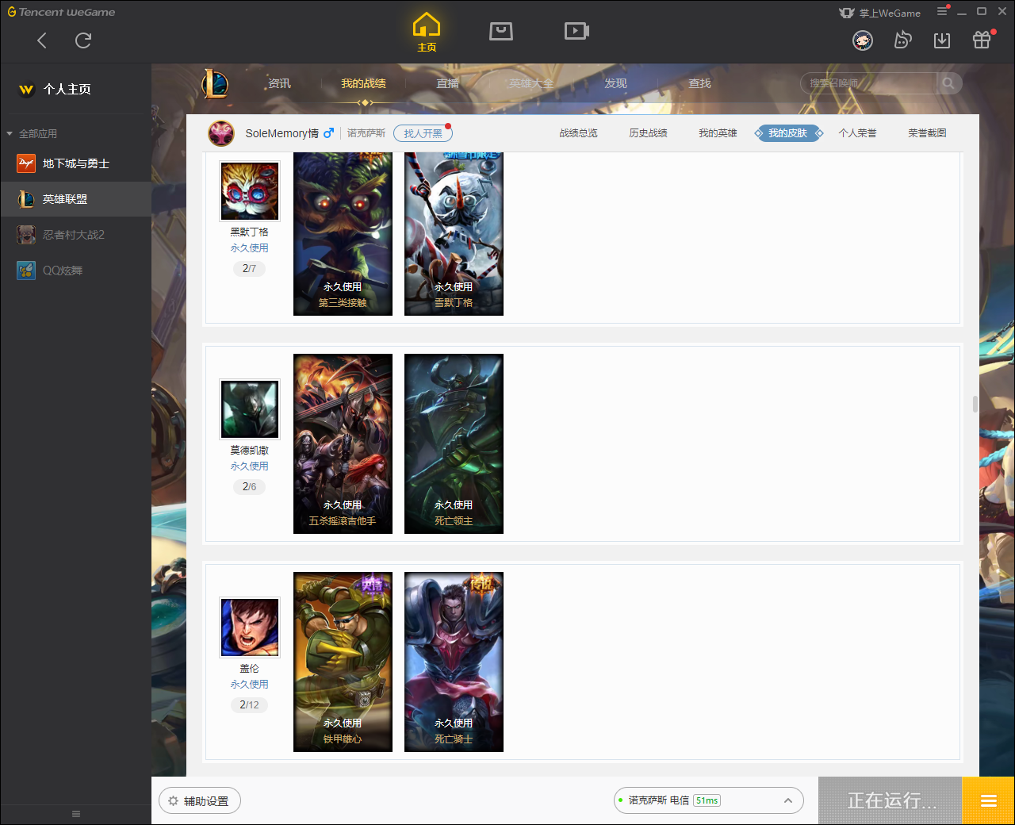The image size is (1015, 825).
Task: Click the League of Legends logo icon
Action: point(215,83)
